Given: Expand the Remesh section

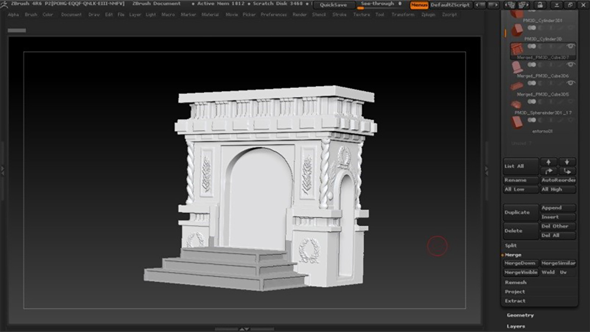Looking at the screenshot, I should (x=515, y=283).
